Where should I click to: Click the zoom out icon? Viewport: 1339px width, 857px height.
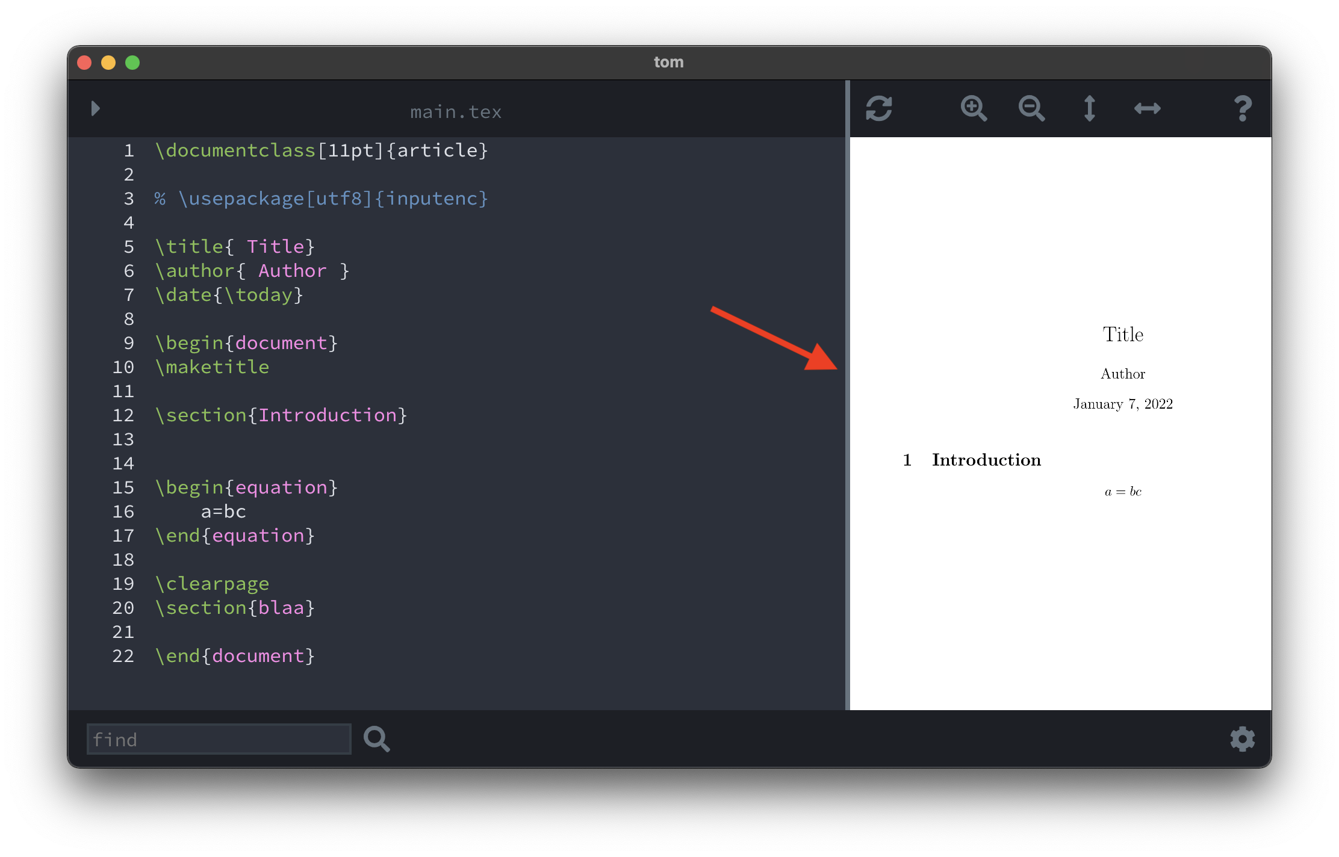tap(1031, 107)
